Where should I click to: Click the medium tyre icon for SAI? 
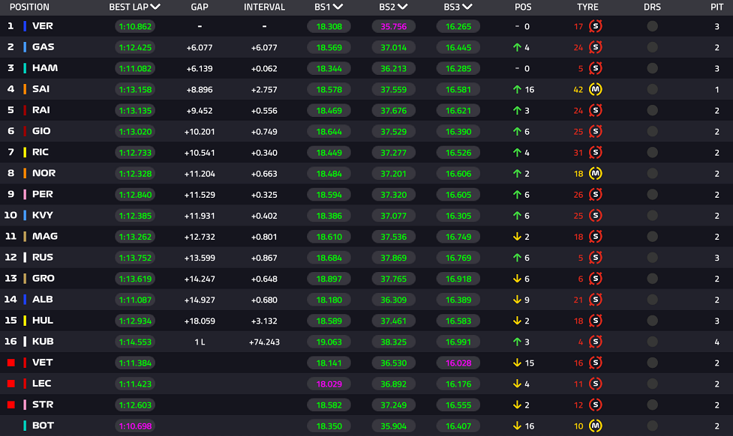[x=596, y=89]
